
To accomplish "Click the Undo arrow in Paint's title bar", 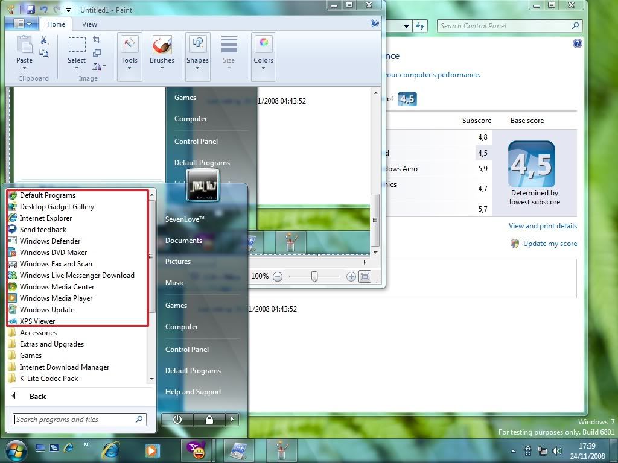I will [43, 10].
